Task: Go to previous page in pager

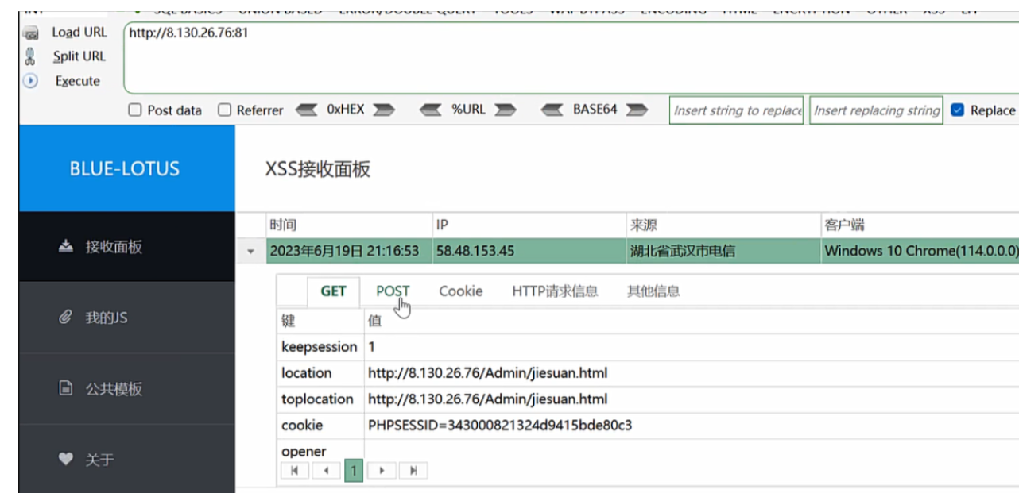Action: point(326,471)
